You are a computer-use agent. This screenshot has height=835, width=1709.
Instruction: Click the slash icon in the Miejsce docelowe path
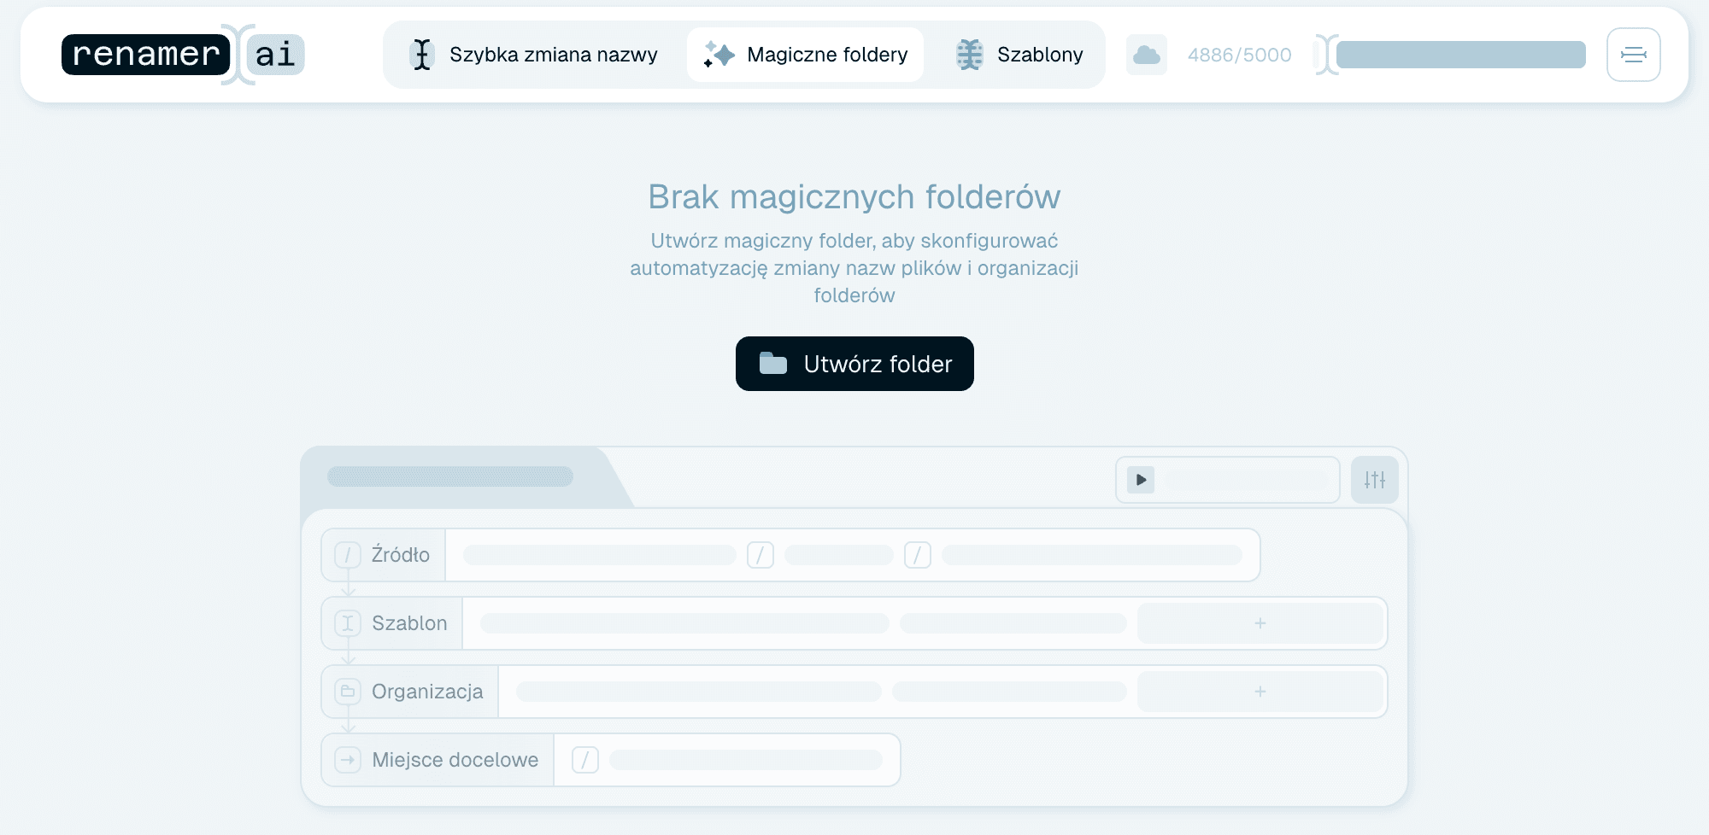click(585, 760)
